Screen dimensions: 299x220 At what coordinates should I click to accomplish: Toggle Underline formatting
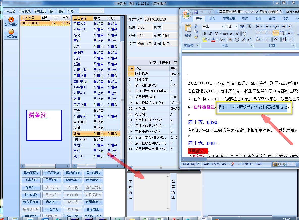216,34
